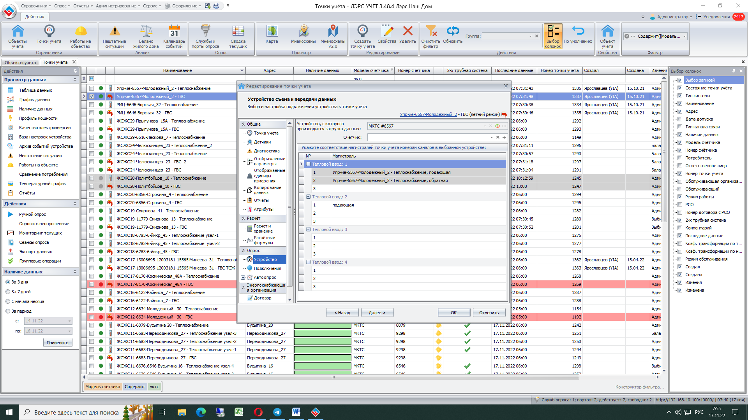Click horizontal scrollbar under the table
The image size is (748, 420).
point(333,377)
